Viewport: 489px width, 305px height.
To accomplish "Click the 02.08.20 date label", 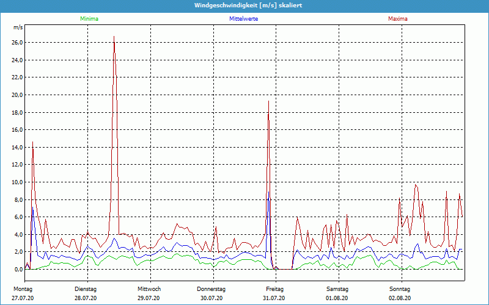I will [x=400, y=298].
